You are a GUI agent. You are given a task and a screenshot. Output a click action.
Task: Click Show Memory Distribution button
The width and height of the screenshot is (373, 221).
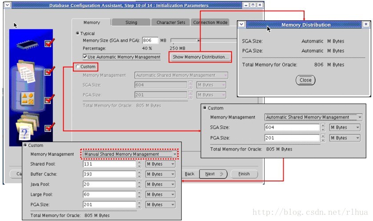coord(201,57)
